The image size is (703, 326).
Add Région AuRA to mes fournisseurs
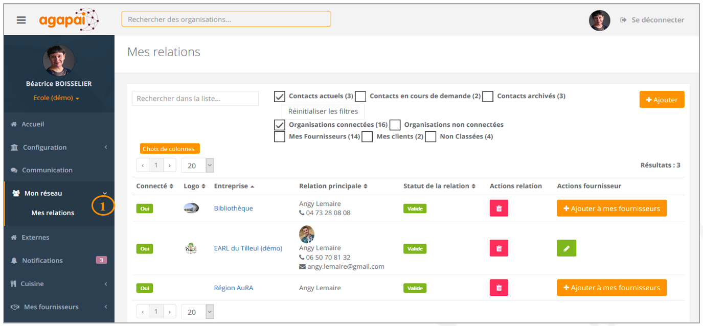click(x=612, y=288)
